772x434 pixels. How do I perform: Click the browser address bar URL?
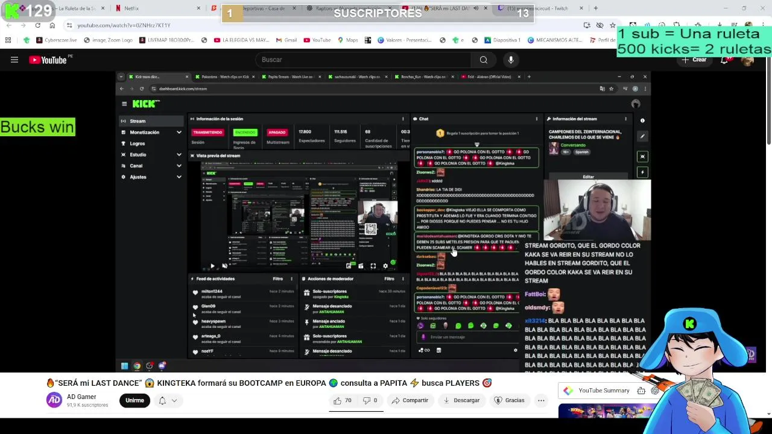pyautogui.click(x=124, y=25)
